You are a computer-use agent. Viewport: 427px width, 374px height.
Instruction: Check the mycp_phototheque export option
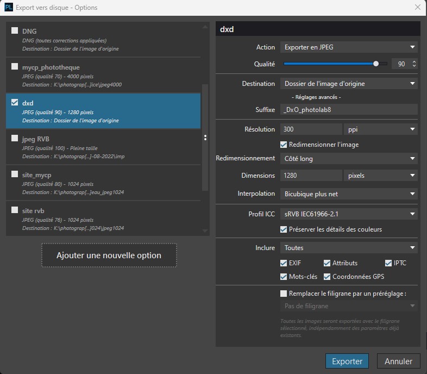15,66
